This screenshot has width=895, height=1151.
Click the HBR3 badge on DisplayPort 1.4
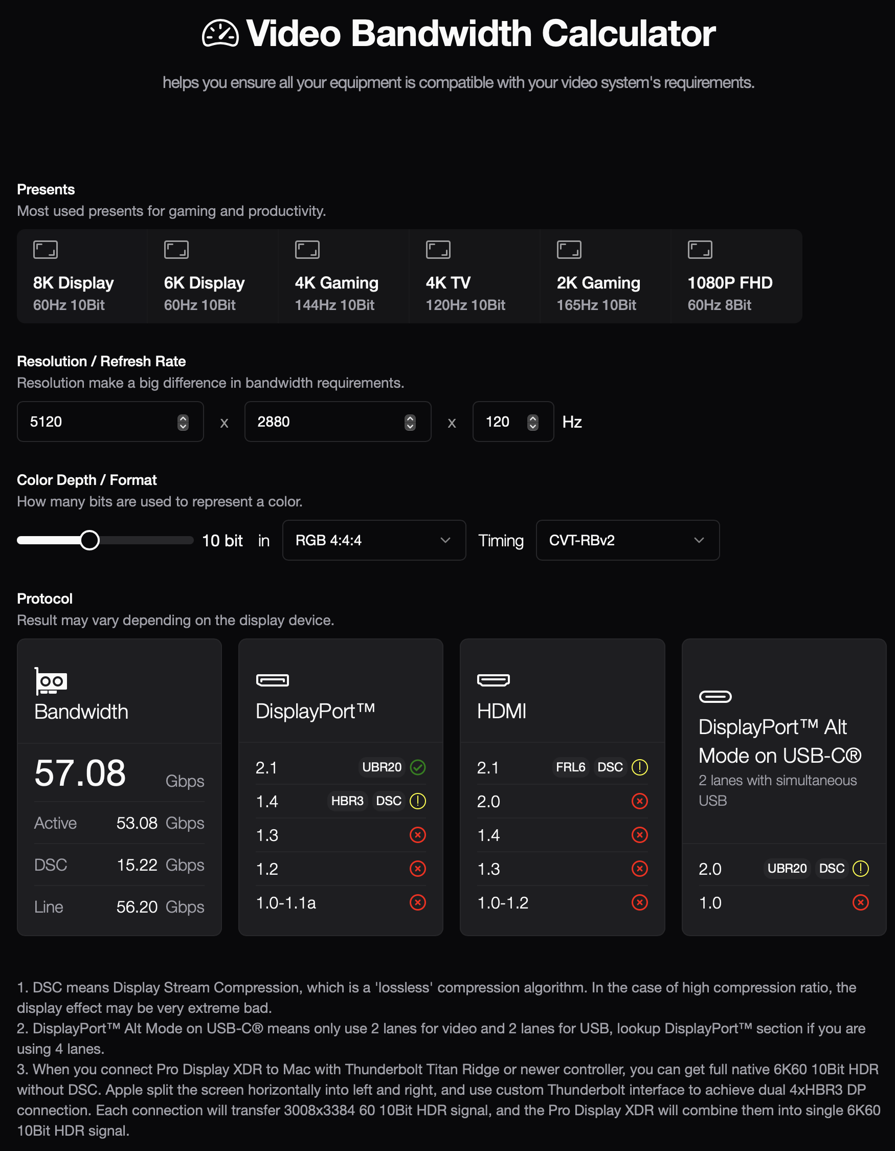[347, 801]
